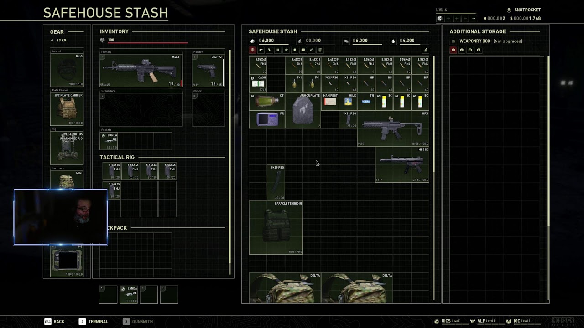Image resolution: width=584 pixels, height=328 pixels.
Task: Open the Gunsmith screen
Action: pyautogui.click(x=138, y=322)
